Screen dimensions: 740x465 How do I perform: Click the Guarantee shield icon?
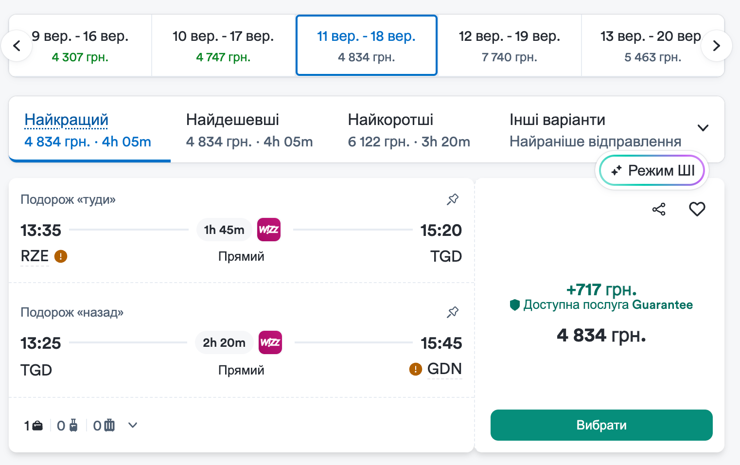[515, 305]
